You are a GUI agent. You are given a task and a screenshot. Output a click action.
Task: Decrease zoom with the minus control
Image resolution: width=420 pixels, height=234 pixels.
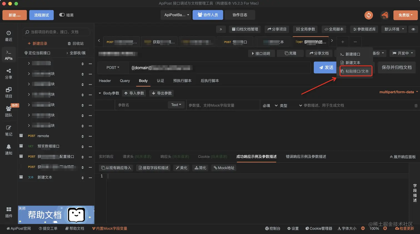pos(363,228)
